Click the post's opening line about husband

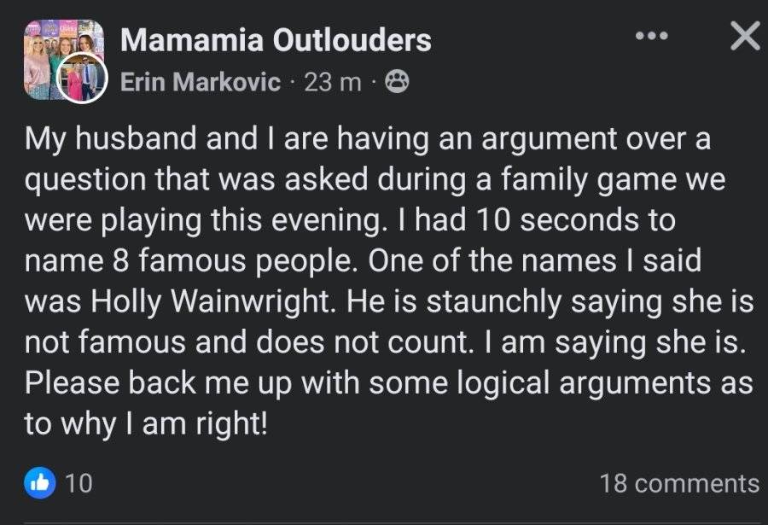pyautogui.click(x=367, y=139)
